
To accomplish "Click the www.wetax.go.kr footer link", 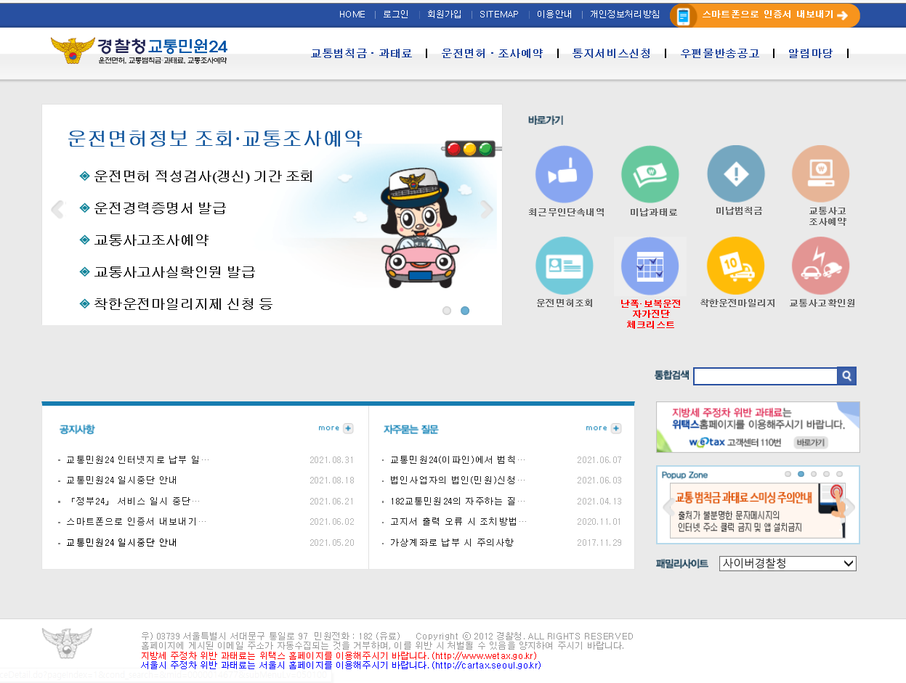I will click(x=484, y=656).
